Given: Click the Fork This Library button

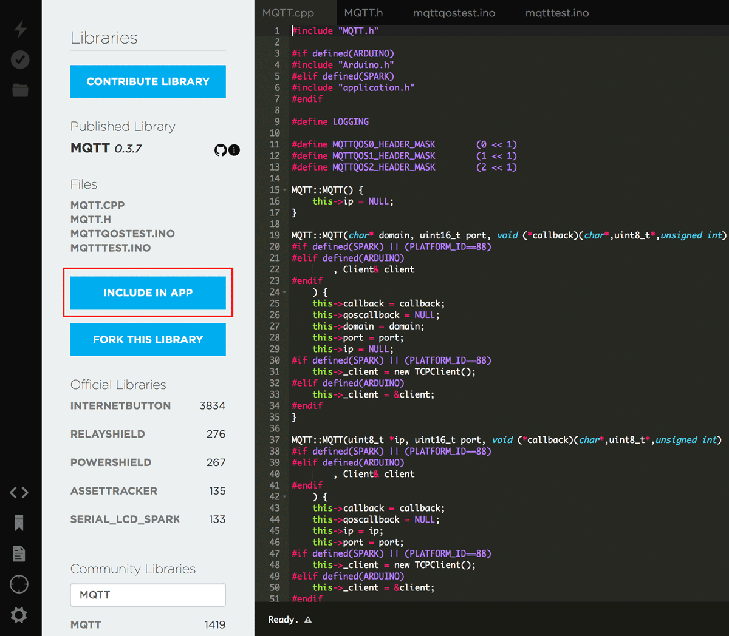Looking at the screenshot, I should coord(148,339).
